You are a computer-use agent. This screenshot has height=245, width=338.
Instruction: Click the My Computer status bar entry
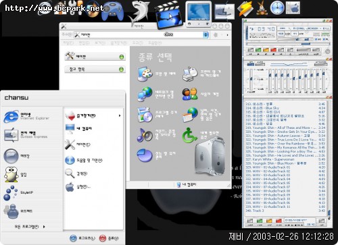[x=187, y=185]
